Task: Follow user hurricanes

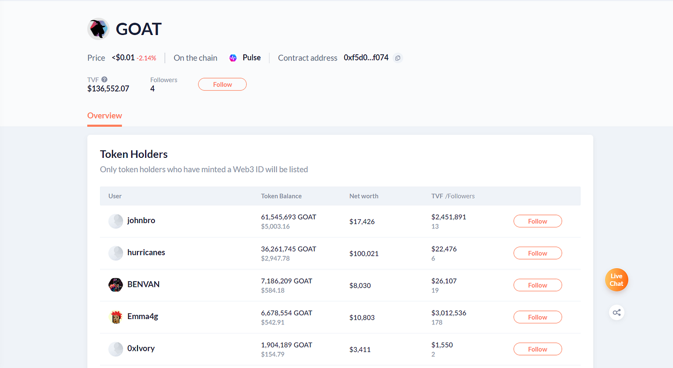Action: pos(537,253)
